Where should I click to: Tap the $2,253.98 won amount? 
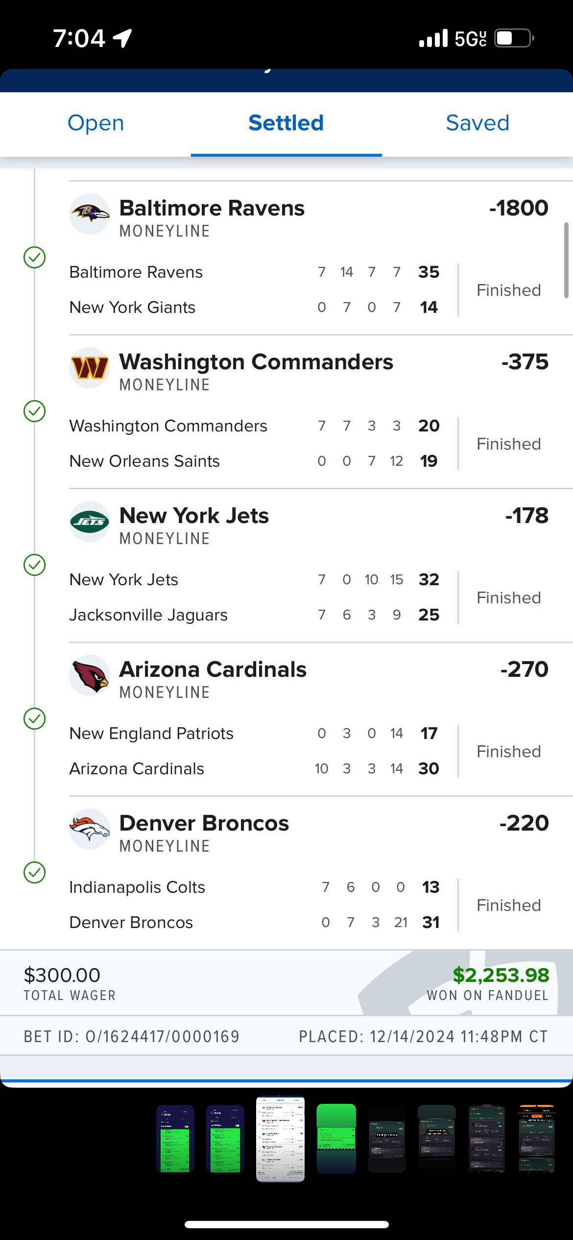tap(501, 975)
